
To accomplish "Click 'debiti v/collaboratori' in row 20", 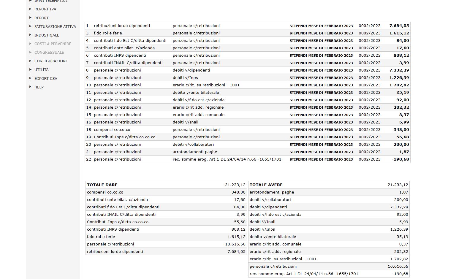I will pos(193,144).
